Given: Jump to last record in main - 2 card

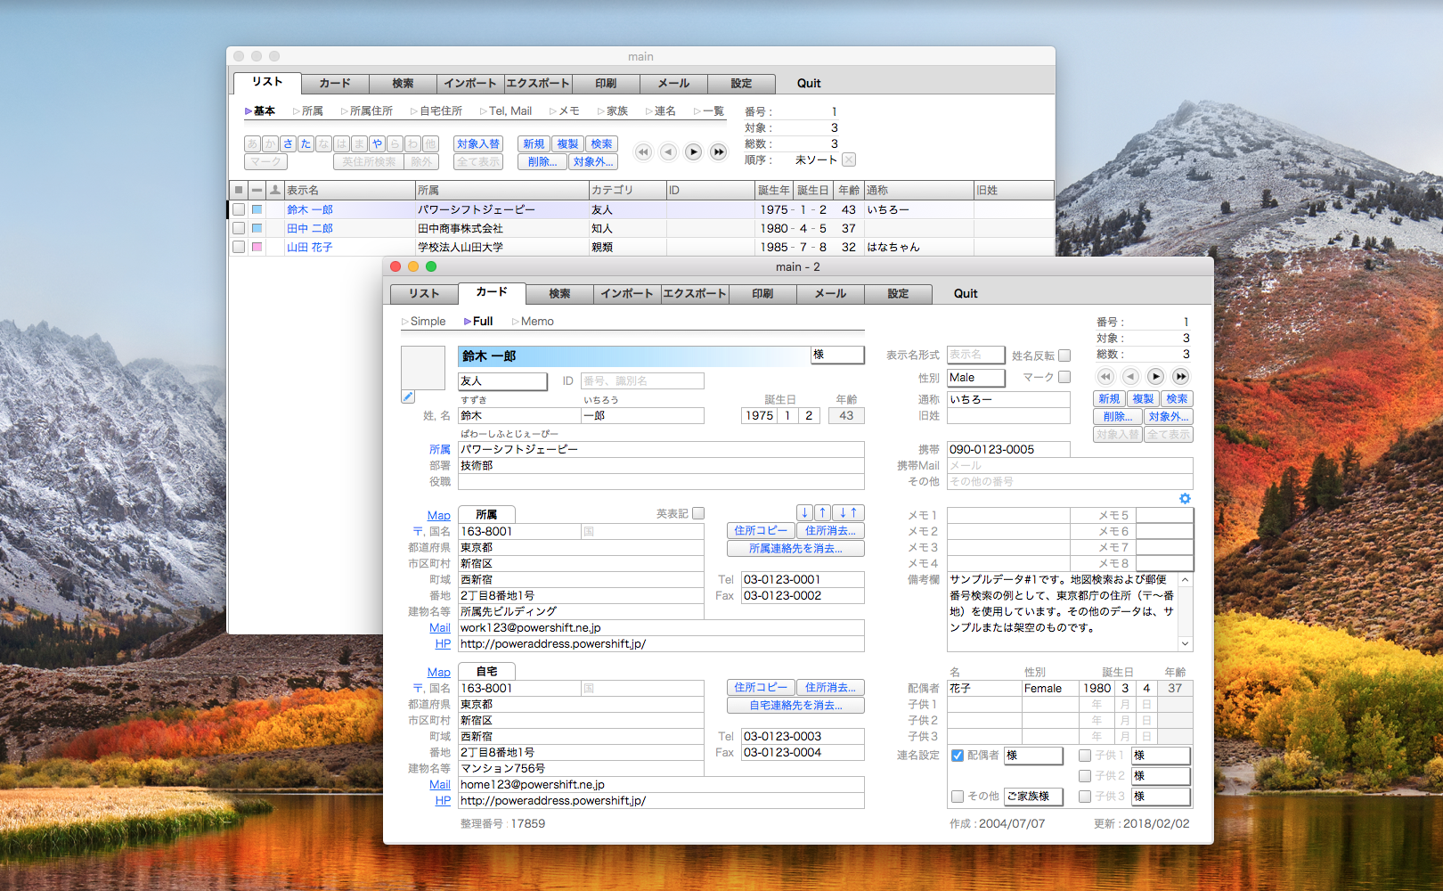Looking at the screenshot, I should coord(1180,377).
